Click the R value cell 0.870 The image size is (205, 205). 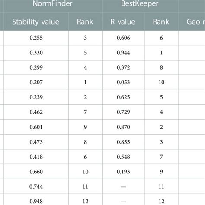tap(123, 127)
